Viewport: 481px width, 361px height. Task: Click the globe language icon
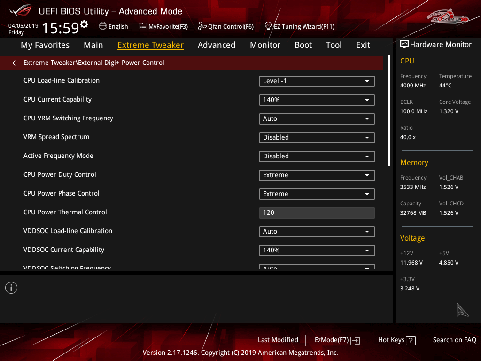click(x=103, y=26)
